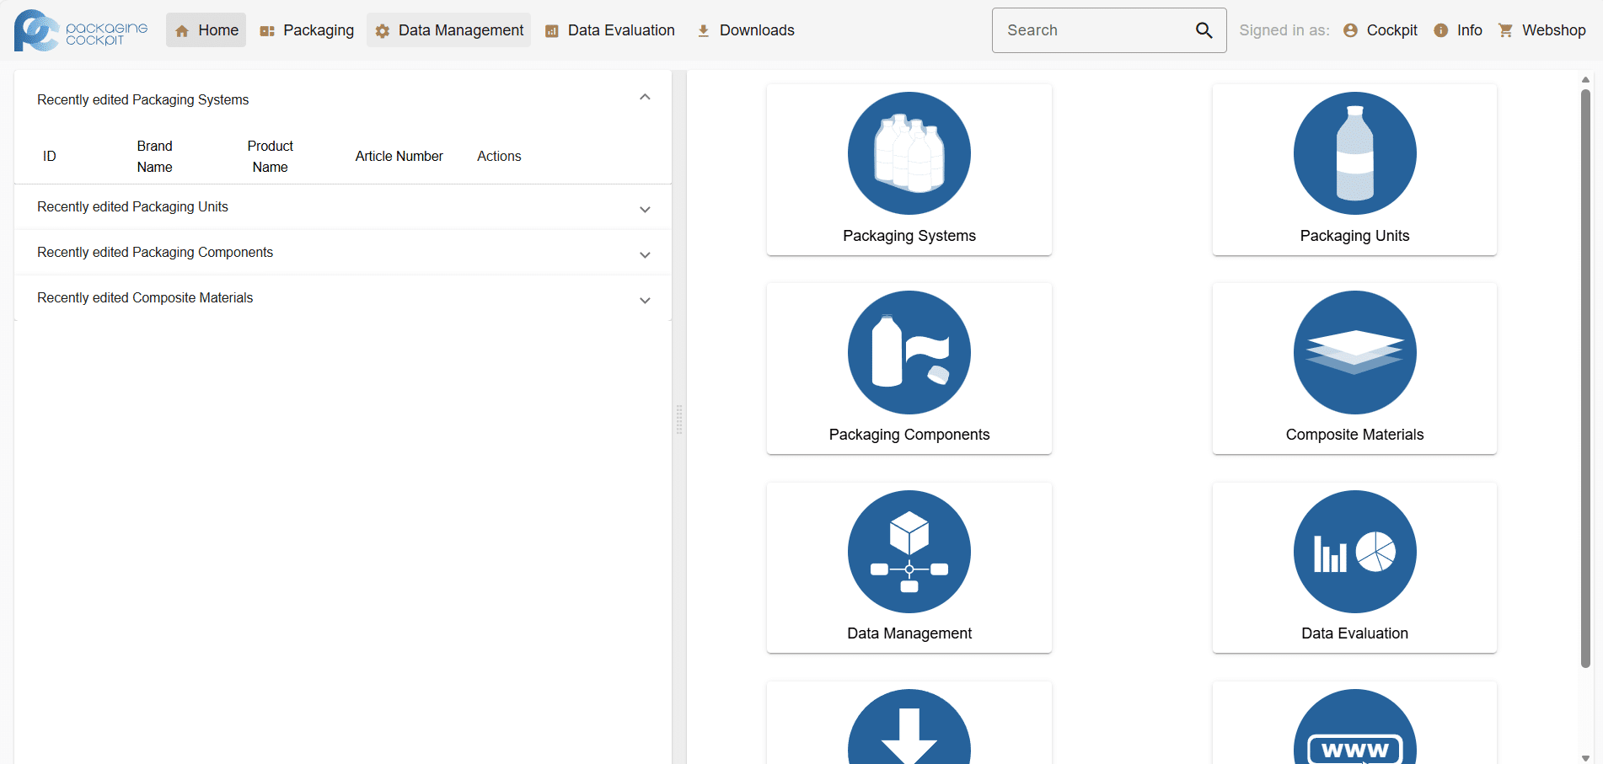The width and height of the screenshot is (1603, 764).
Task: Open the Composite Materials layers icon
Action: tap(1354, 352)
